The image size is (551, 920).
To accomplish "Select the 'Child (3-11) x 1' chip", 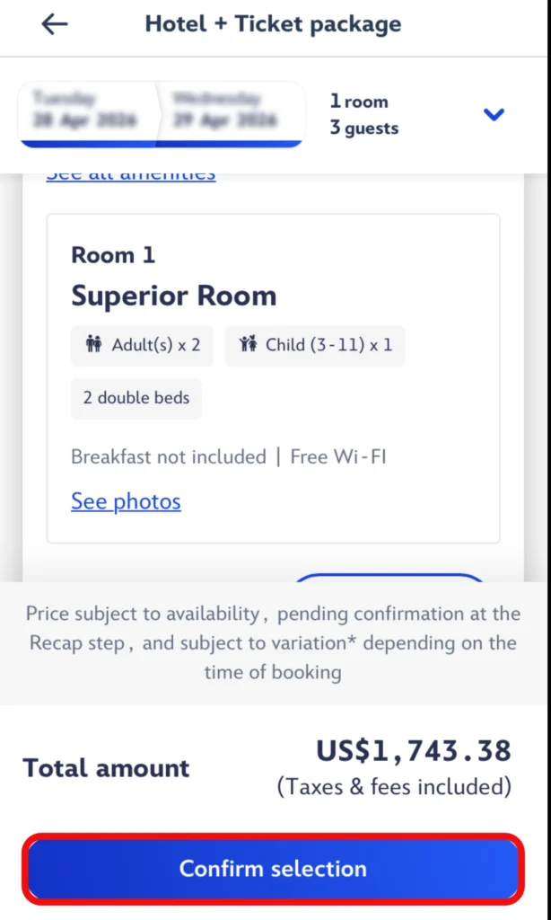I will pyautogui.click(x=315, y=345).
